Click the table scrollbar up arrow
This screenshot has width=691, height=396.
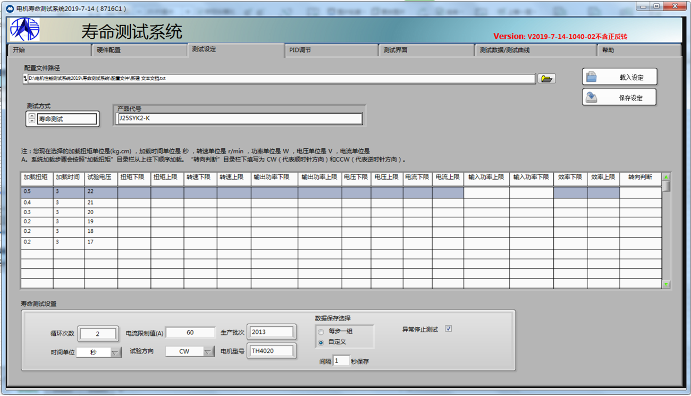[665, 177]
